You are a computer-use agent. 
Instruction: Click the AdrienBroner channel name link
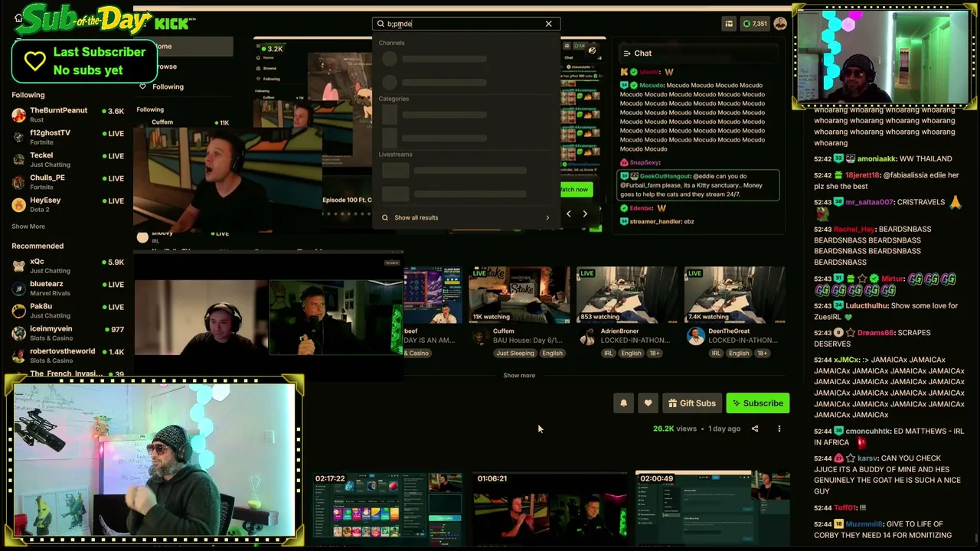[x=619, y=331]
